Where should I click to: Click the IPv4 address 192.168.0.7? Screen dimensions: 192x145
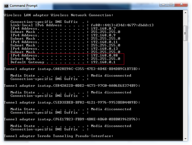click(103, 28)
